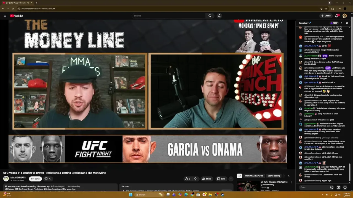Screen dimensions: 353x198
Task: Open Lil Durk Hanging With Wolves thumbnail
Action: coord(248,186)
